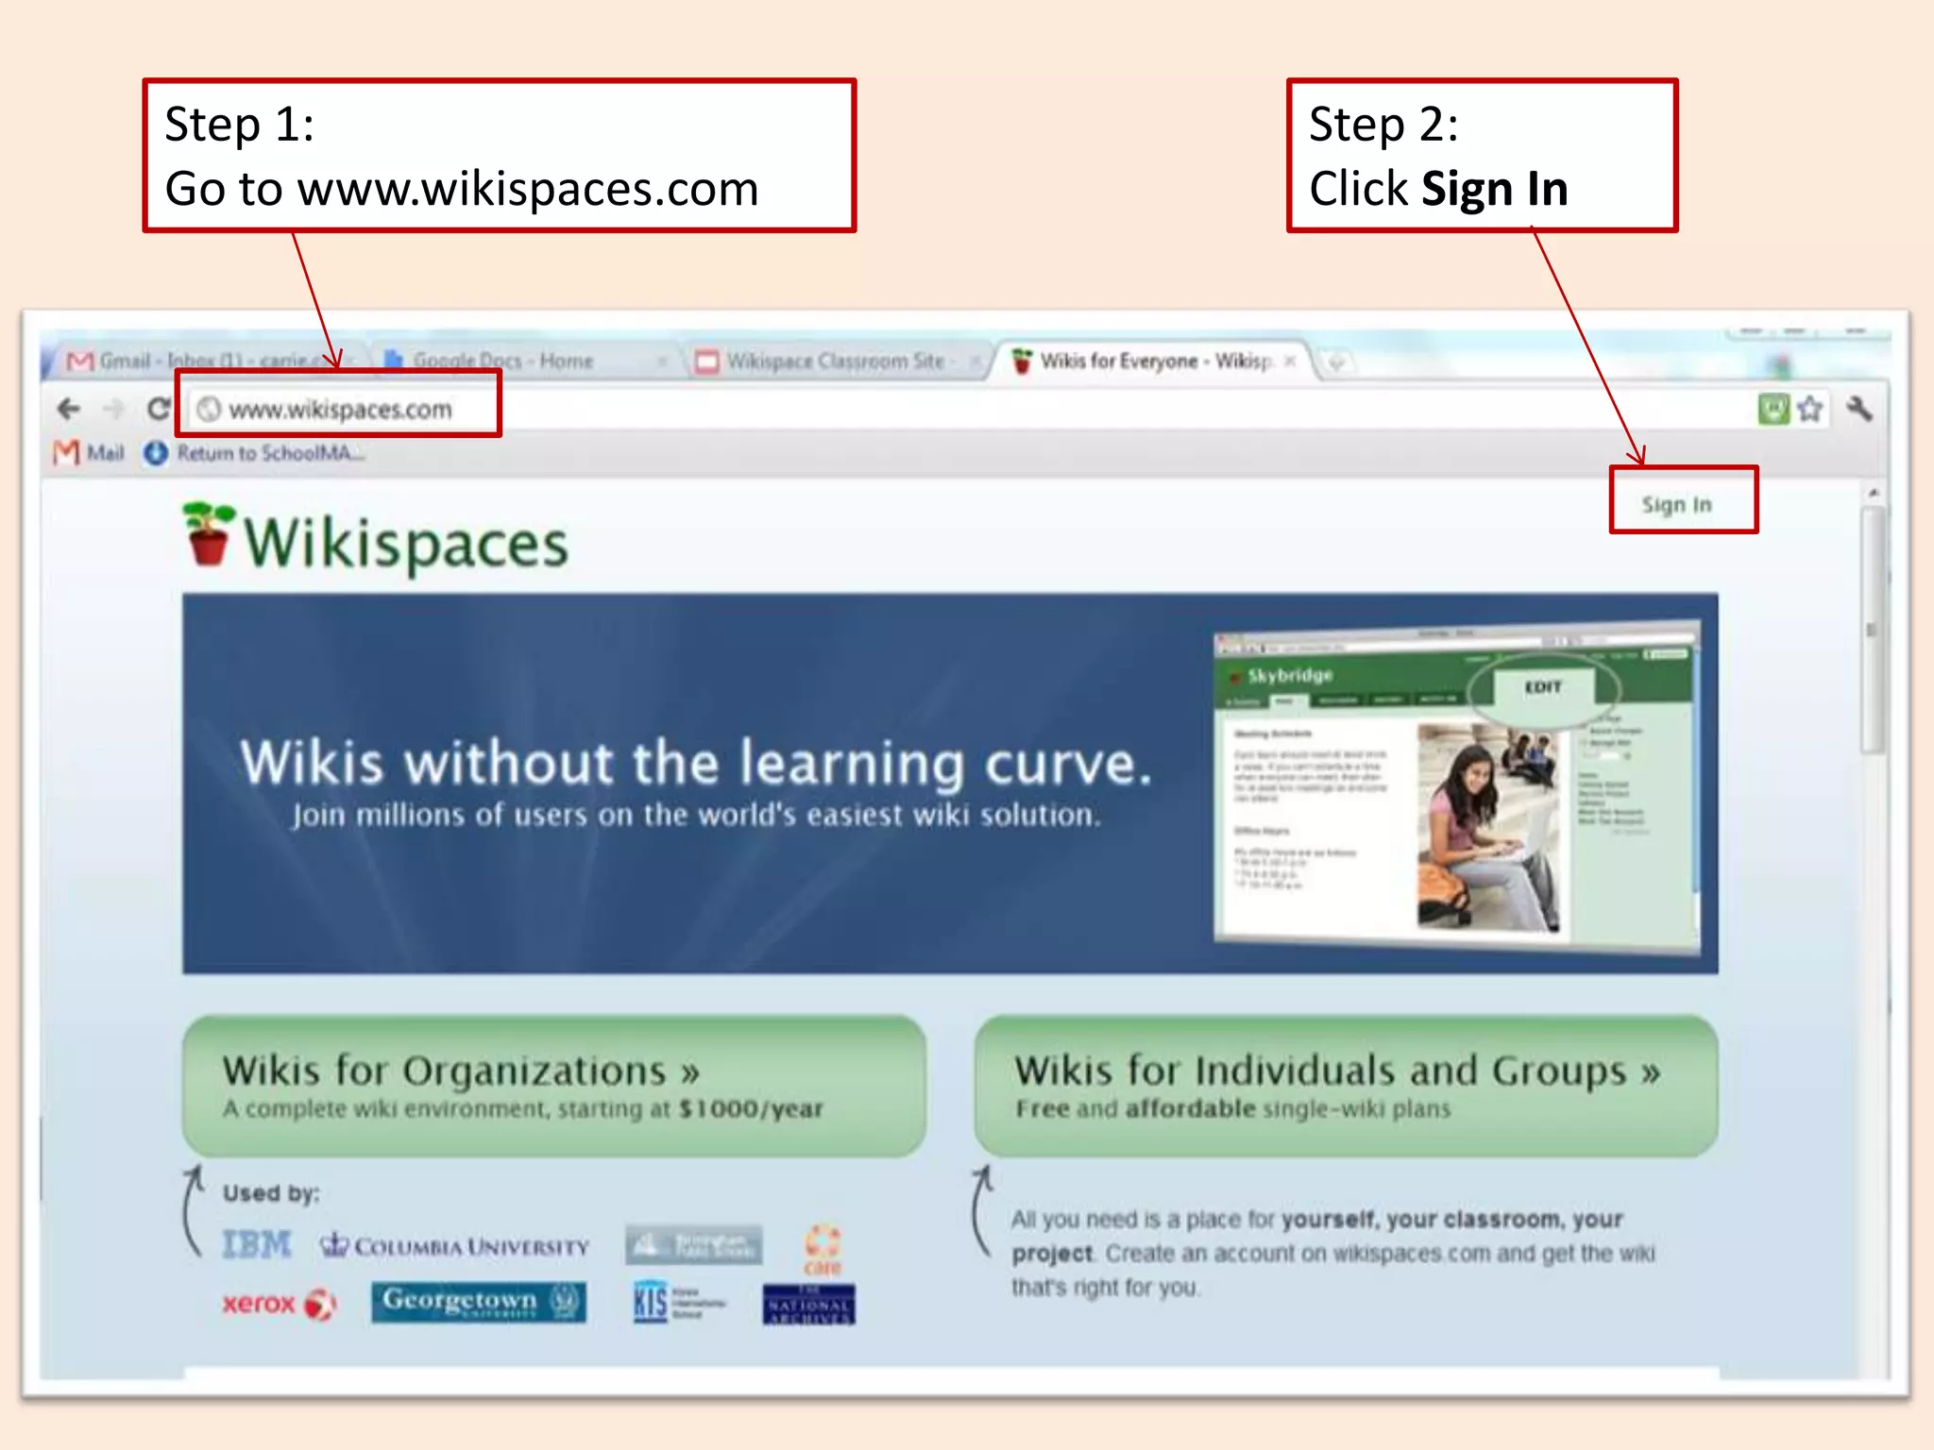
Task: Open Chrome's wrench settings menu
Action: coord(1858,409)
